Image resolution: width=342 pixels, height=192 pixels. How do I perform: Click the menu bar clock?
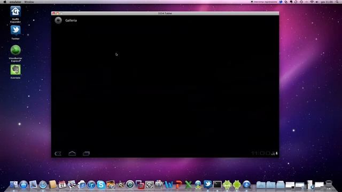pos(327,2)
